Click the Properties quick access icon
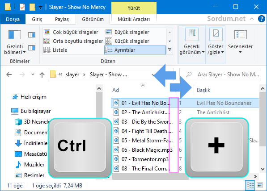This screenshot has width=267, height=191. [22, 7]
